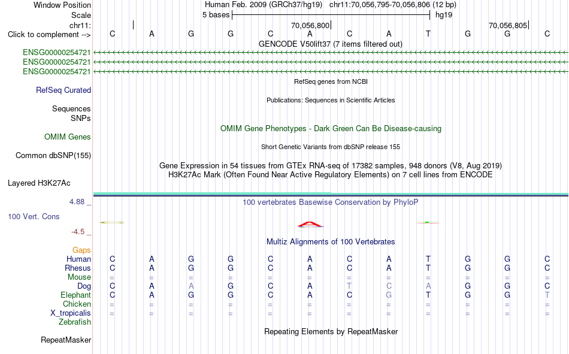Select the Human species label
The image size is (569, 354).
[x=78, y=259]
